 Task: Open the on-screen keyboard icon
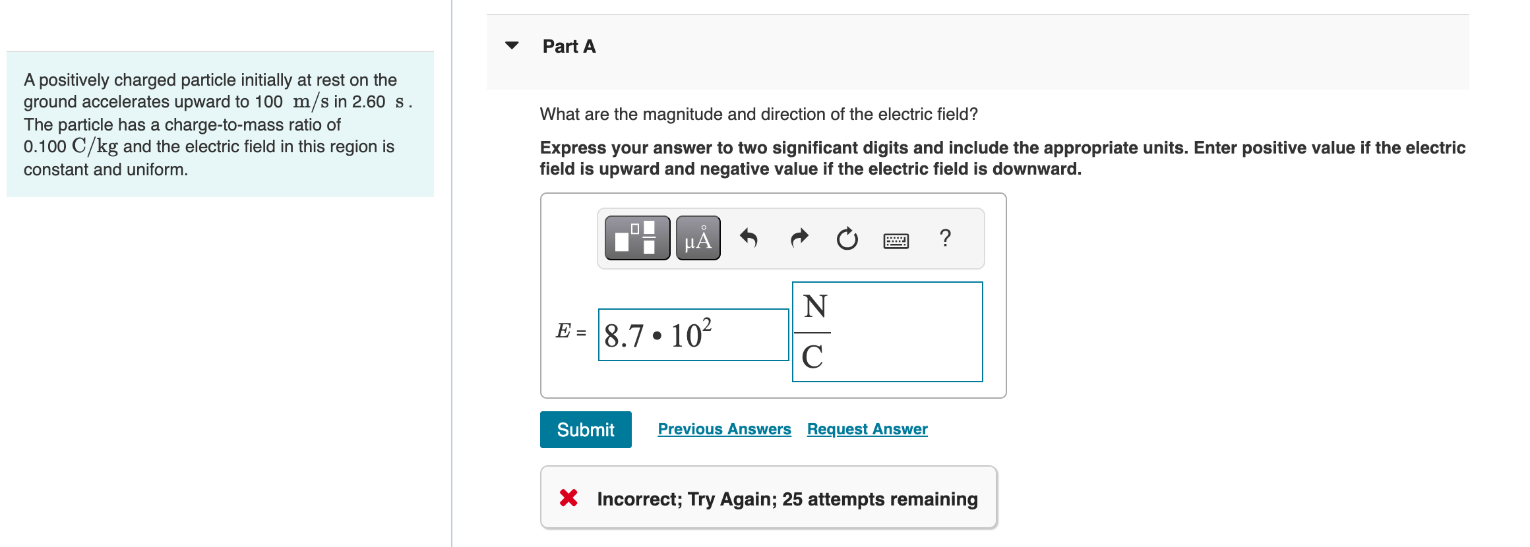(896, 240)
